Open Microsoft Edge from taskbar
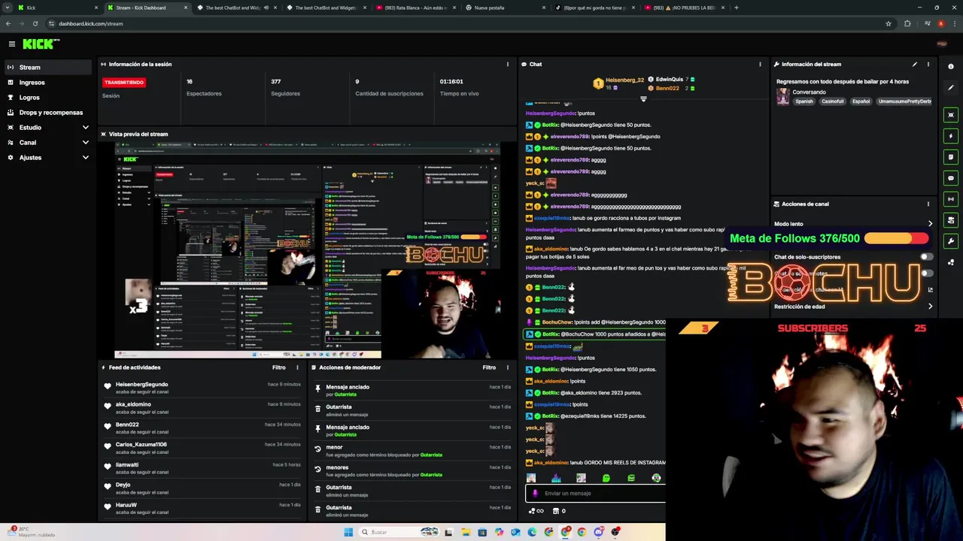 [532, 532]
